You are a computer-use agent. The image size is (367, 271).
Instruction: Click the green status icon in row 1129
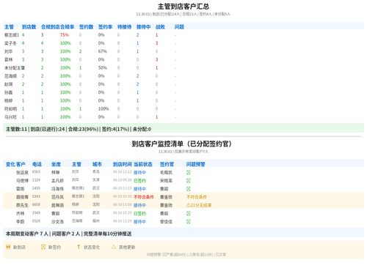[189, 181]
